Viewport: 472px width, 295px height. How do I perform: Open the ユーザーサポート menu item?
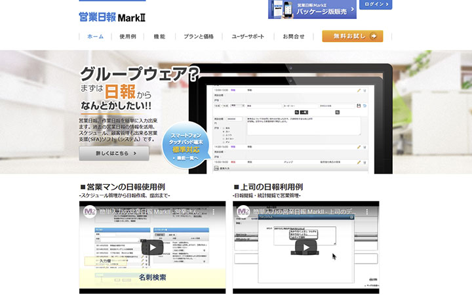tap(248, 37)
